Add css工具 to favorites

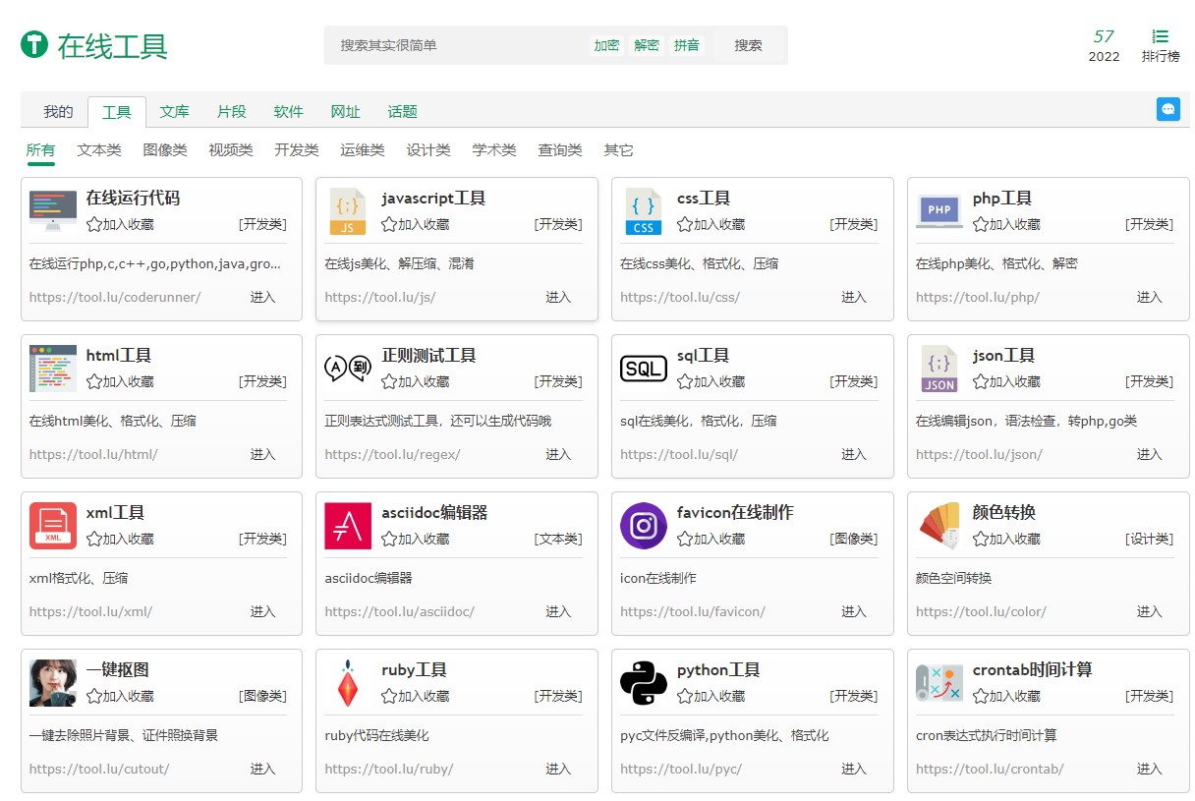[711, 224]
